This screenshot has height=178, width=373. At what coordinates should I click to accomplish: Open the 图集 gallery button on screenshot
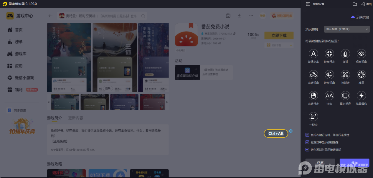point(108,88)
